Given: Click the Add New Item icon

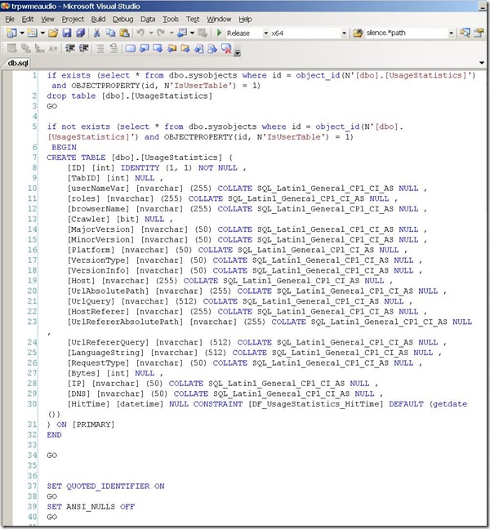Looking at the screenshot, I should pyautogui.click(x=33, y=33).
